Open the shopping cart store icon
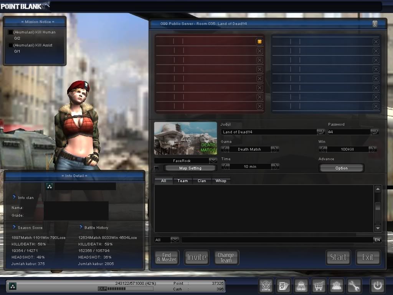Image resolution: width=393 pixels, height=295 pixels. tap(319, 285)
